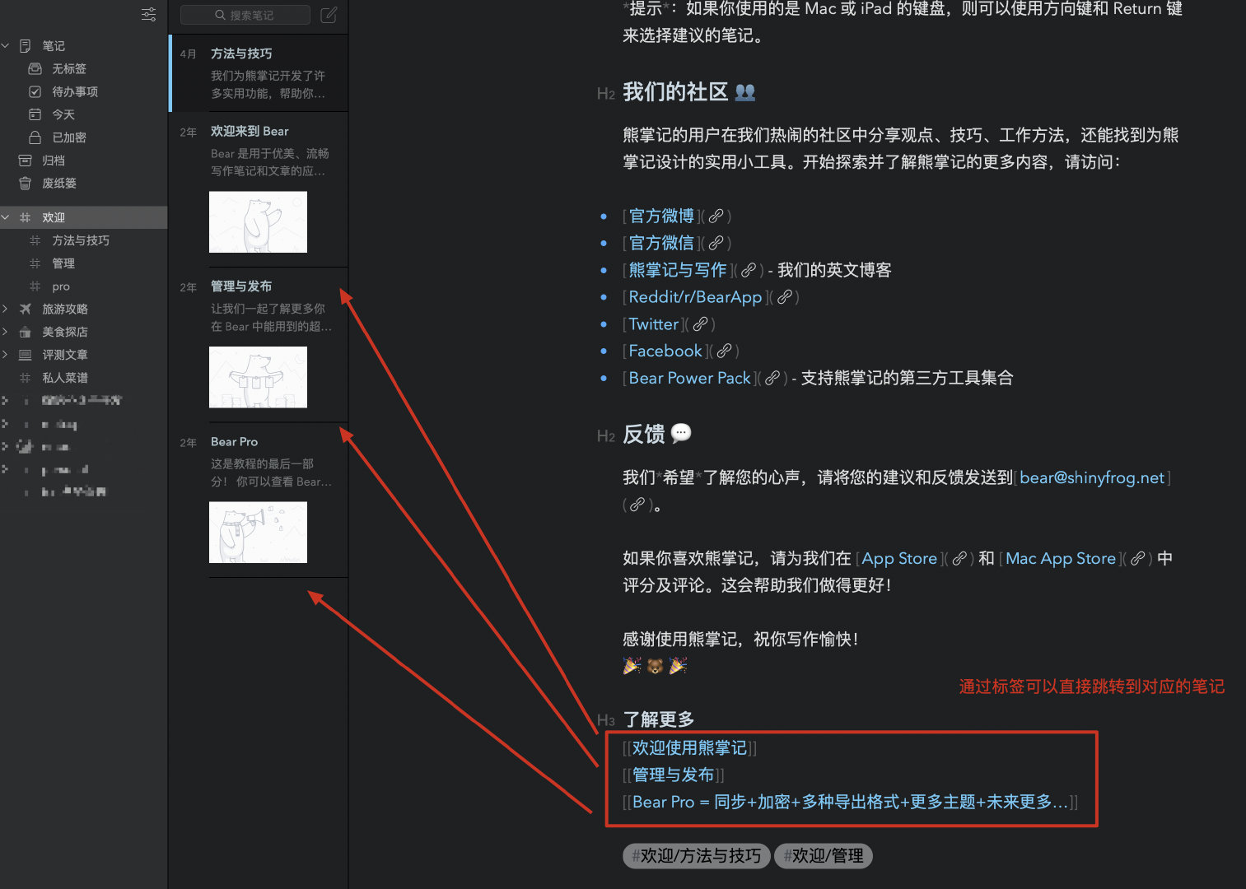Open the Reddit/r/BearApp link
The image size is (1246, 889).
(x=695, y=297)
